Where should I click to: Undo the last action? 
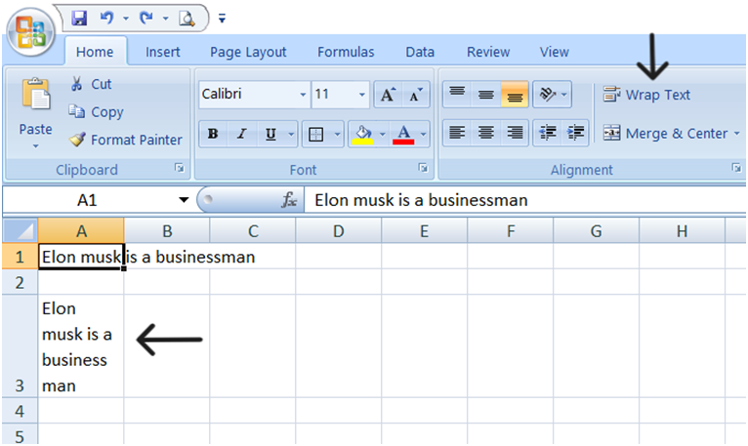106,19
